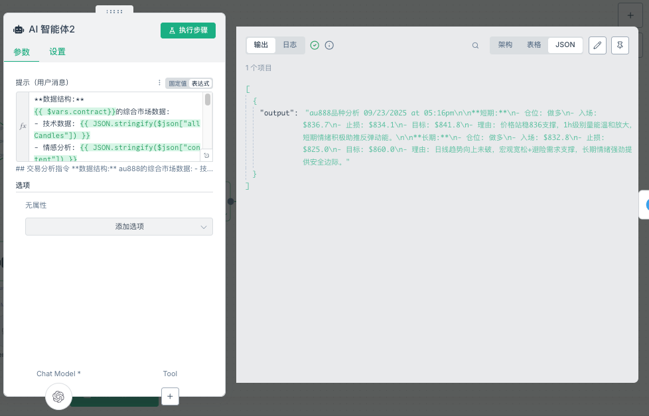The image size is (649, 416).
Task: Open the three-dot menu beside prompt field
Action: [159, 83]
